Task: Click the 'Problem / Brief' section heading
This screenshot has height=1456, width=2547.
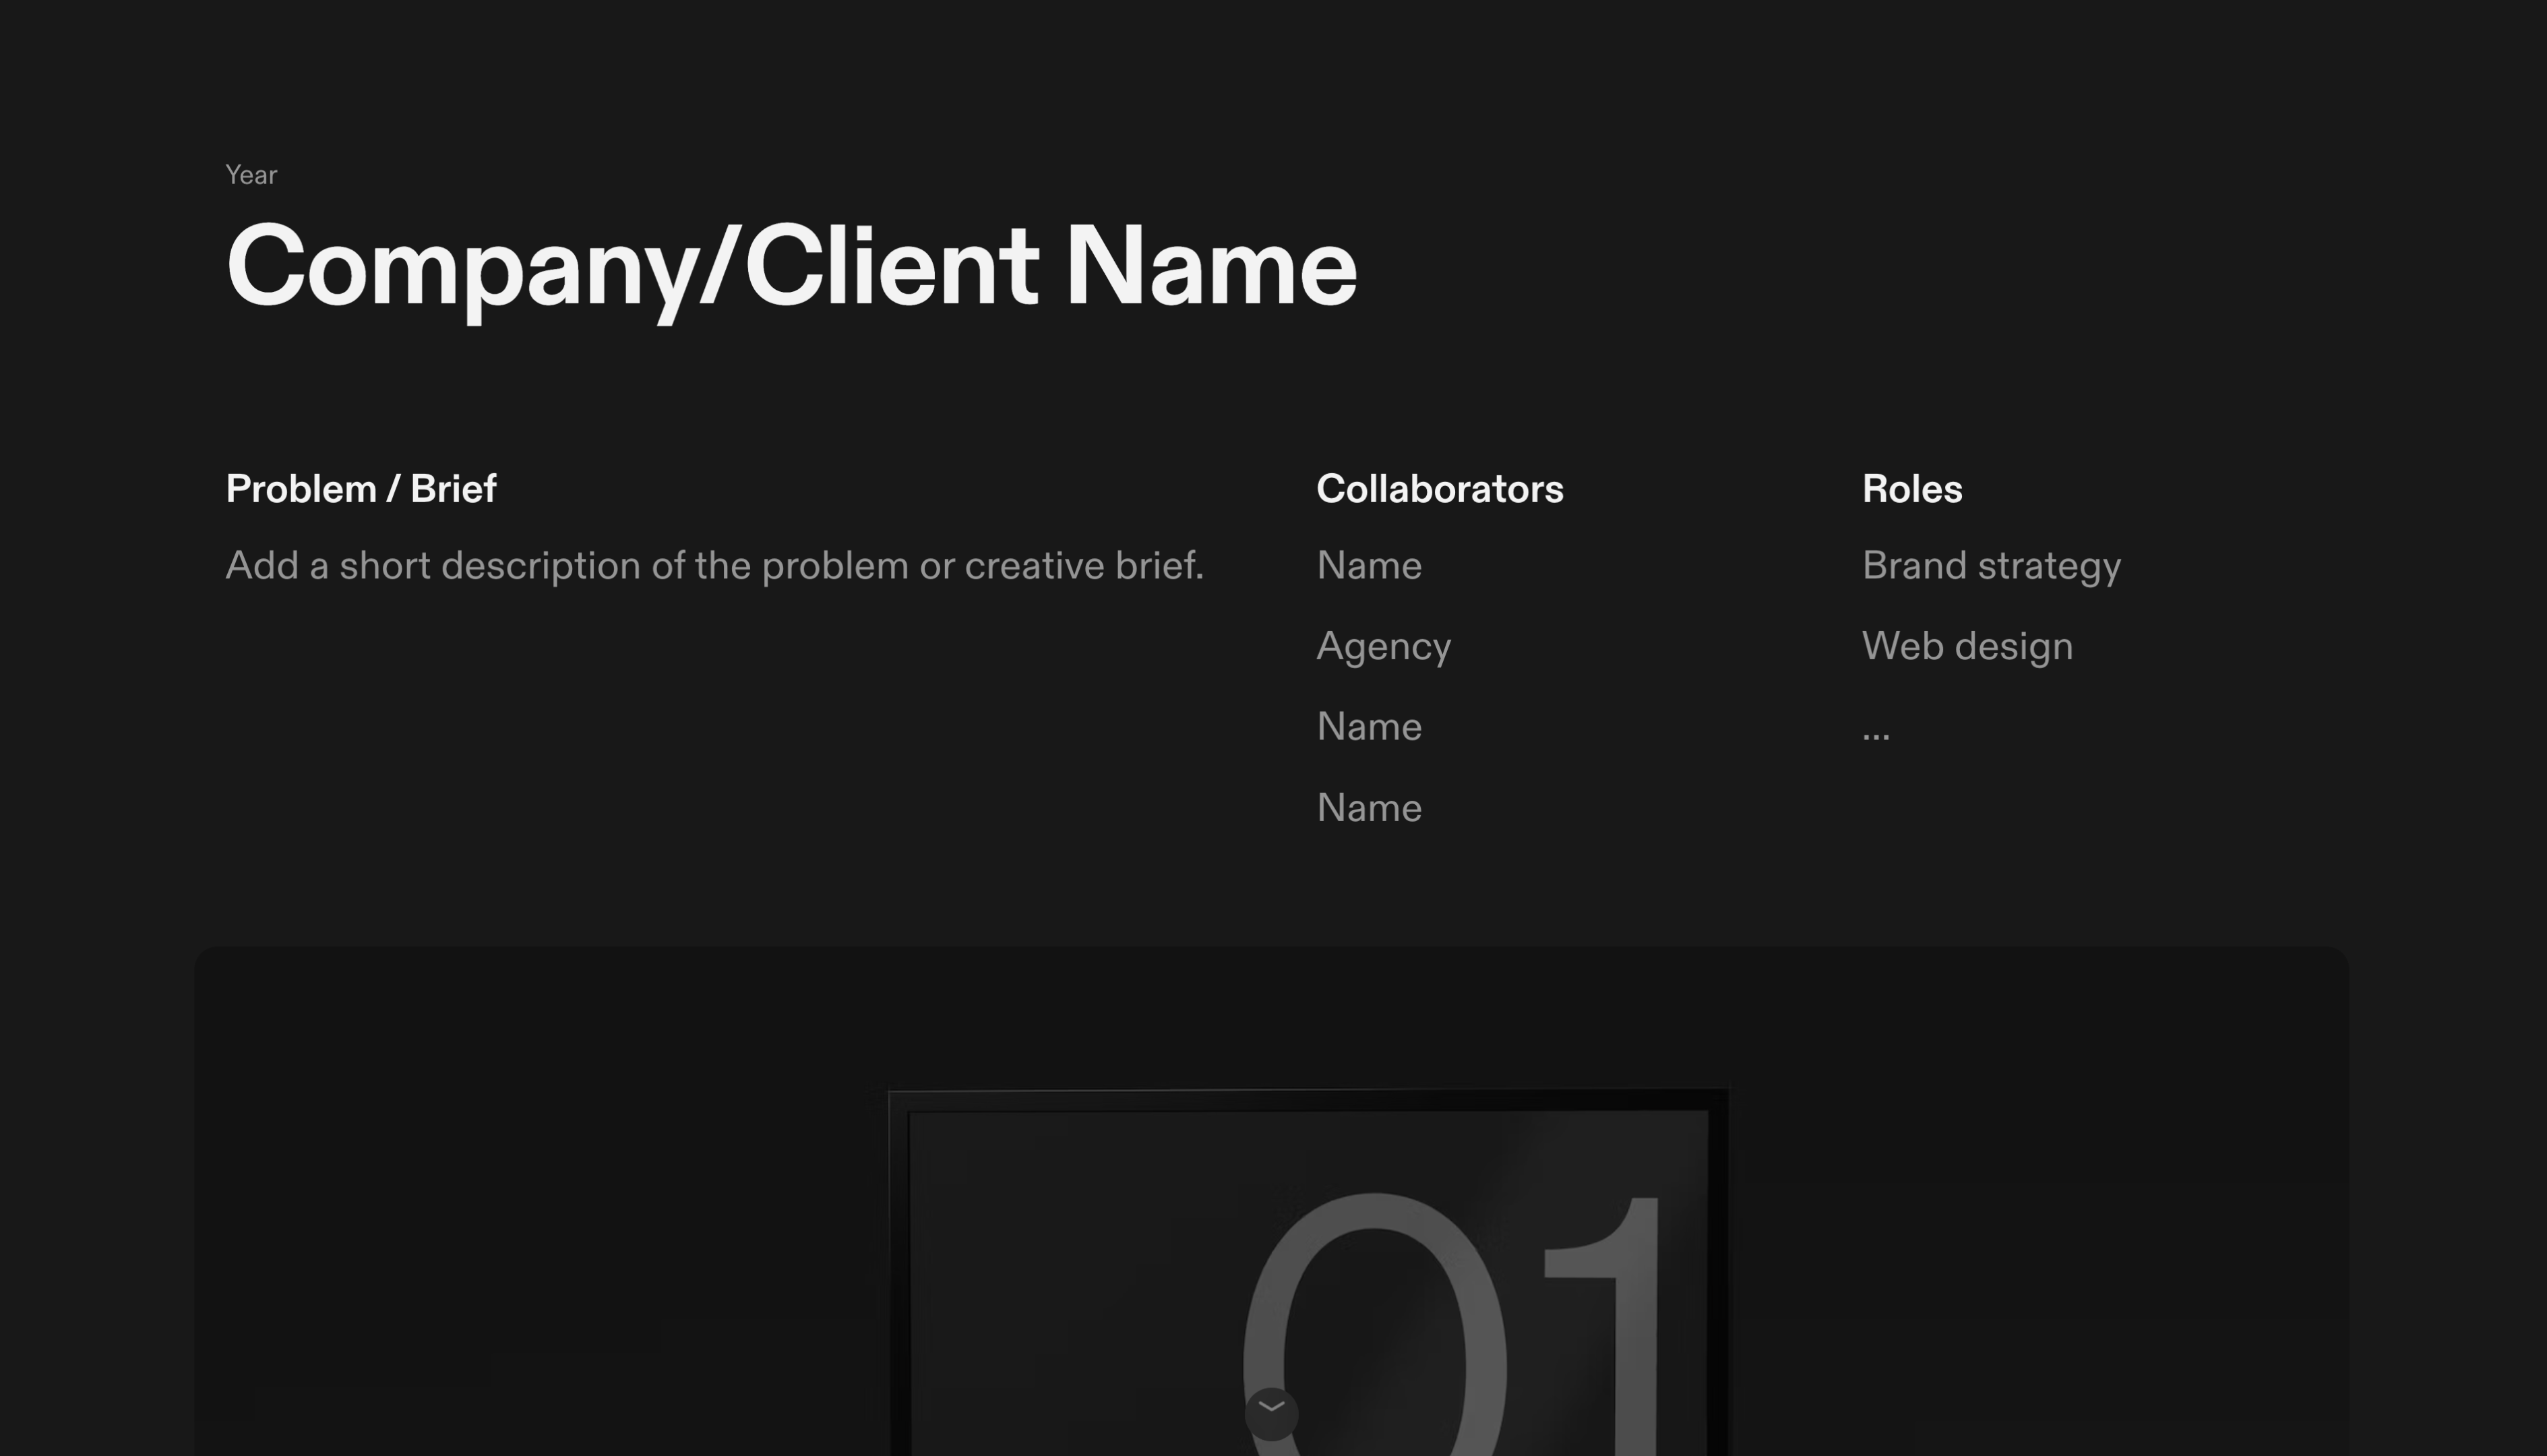Action: (362, 488)
